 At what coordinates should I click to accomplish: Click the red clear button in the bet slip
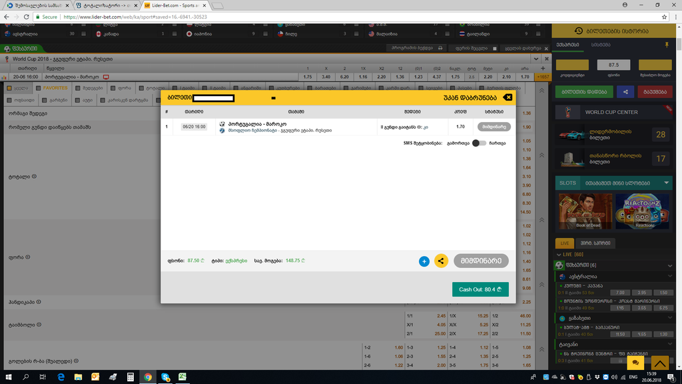pyautogui.click(x=655, y=92)
